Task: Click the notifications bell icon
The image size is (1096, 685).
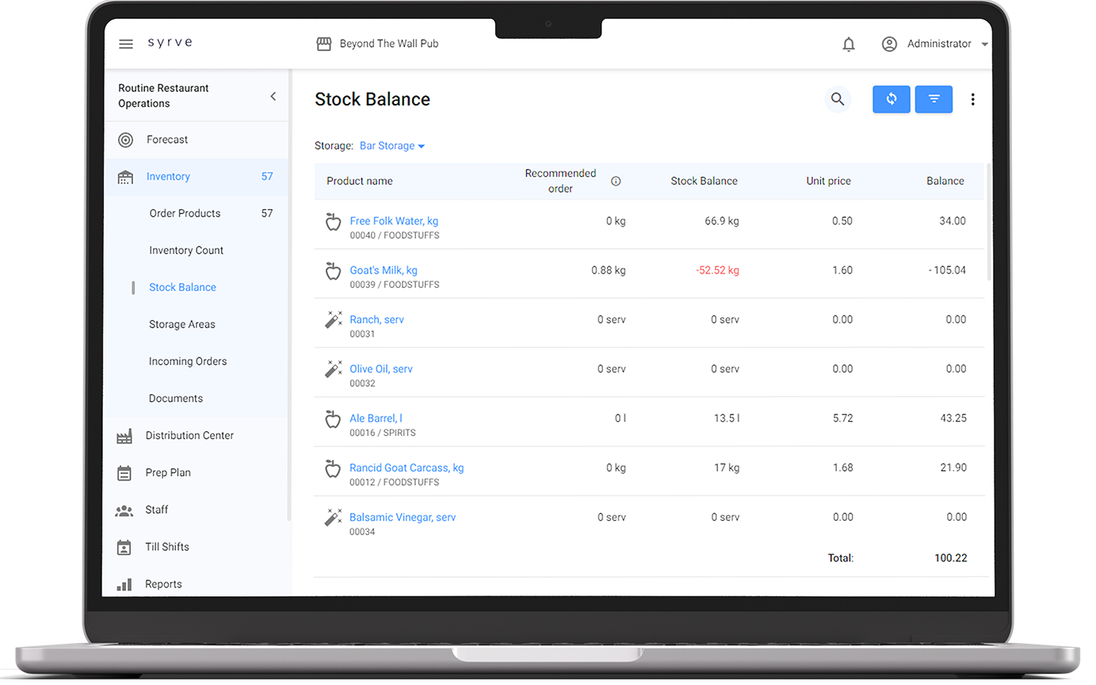Action: pos(849,44)
